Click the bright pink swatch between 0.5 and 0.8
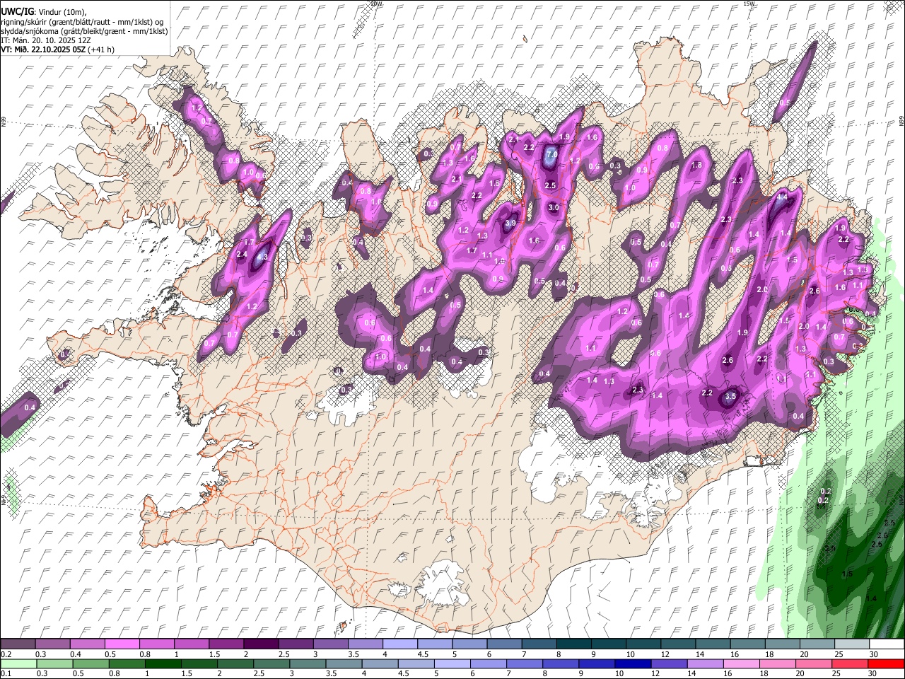The width and height of the screenshot is (905, 679). 122,644
